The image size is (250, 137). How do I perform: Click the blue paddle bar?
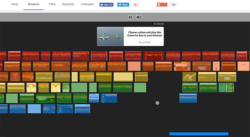199,134
